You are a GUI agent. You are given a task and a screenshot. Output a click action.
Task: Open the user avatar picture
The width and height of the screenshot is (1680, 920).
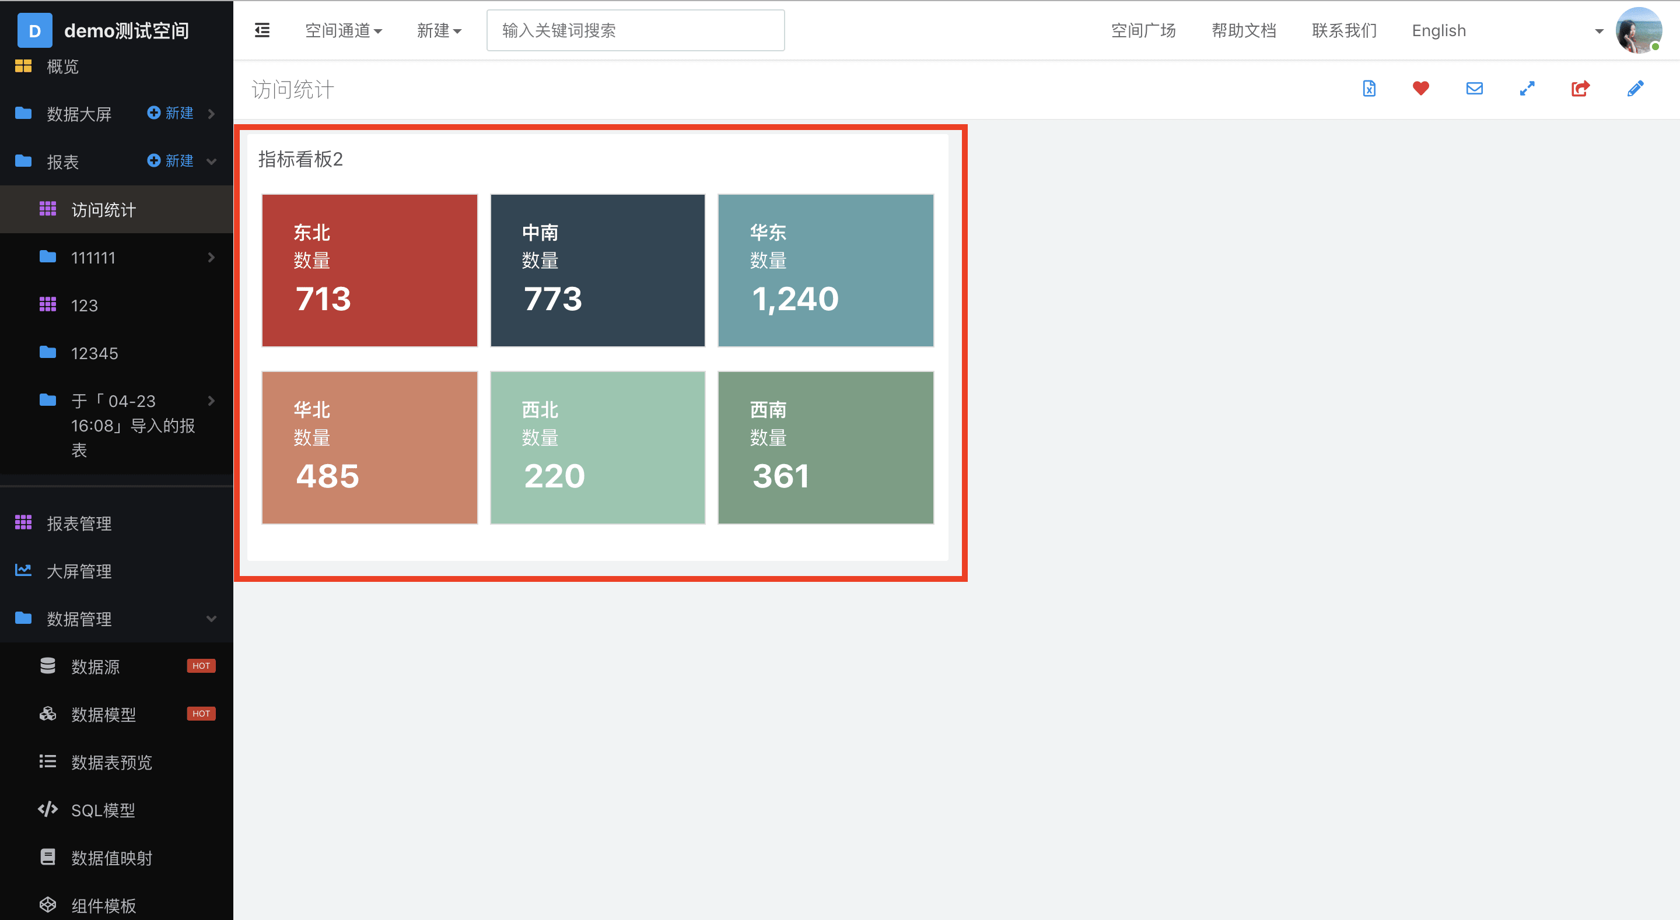pyautogui.click(x=1638, y=31)
